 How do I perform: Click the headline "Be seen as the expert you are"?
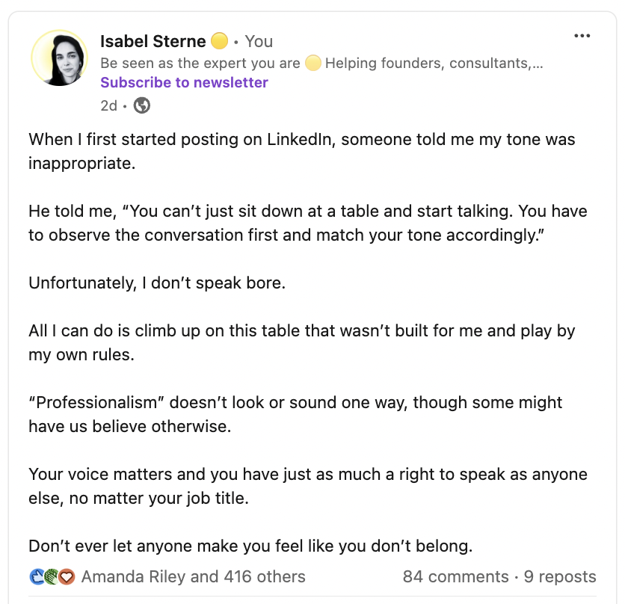point(200,64)
